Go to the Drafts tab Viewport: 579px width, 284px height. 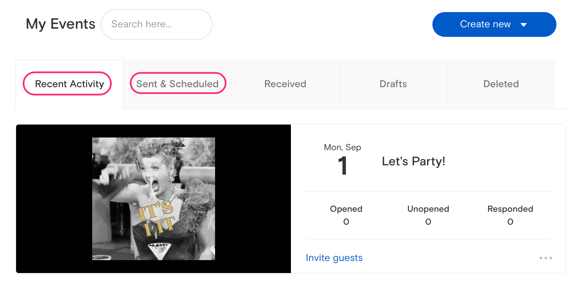(393, 84)
